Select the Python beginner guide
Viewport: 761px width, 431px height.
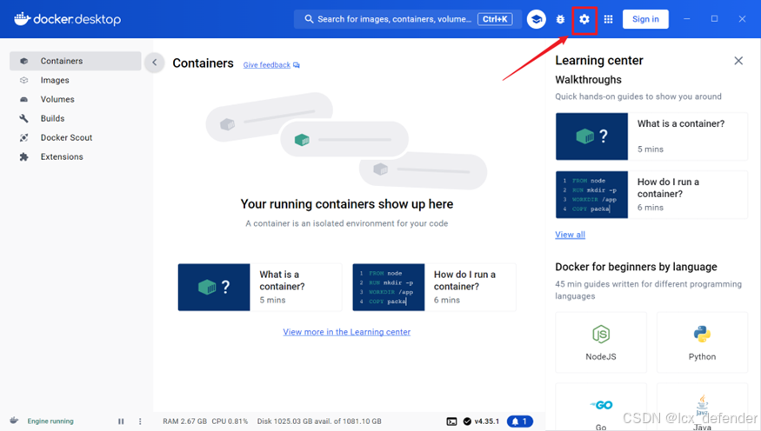tap(702, 342)
